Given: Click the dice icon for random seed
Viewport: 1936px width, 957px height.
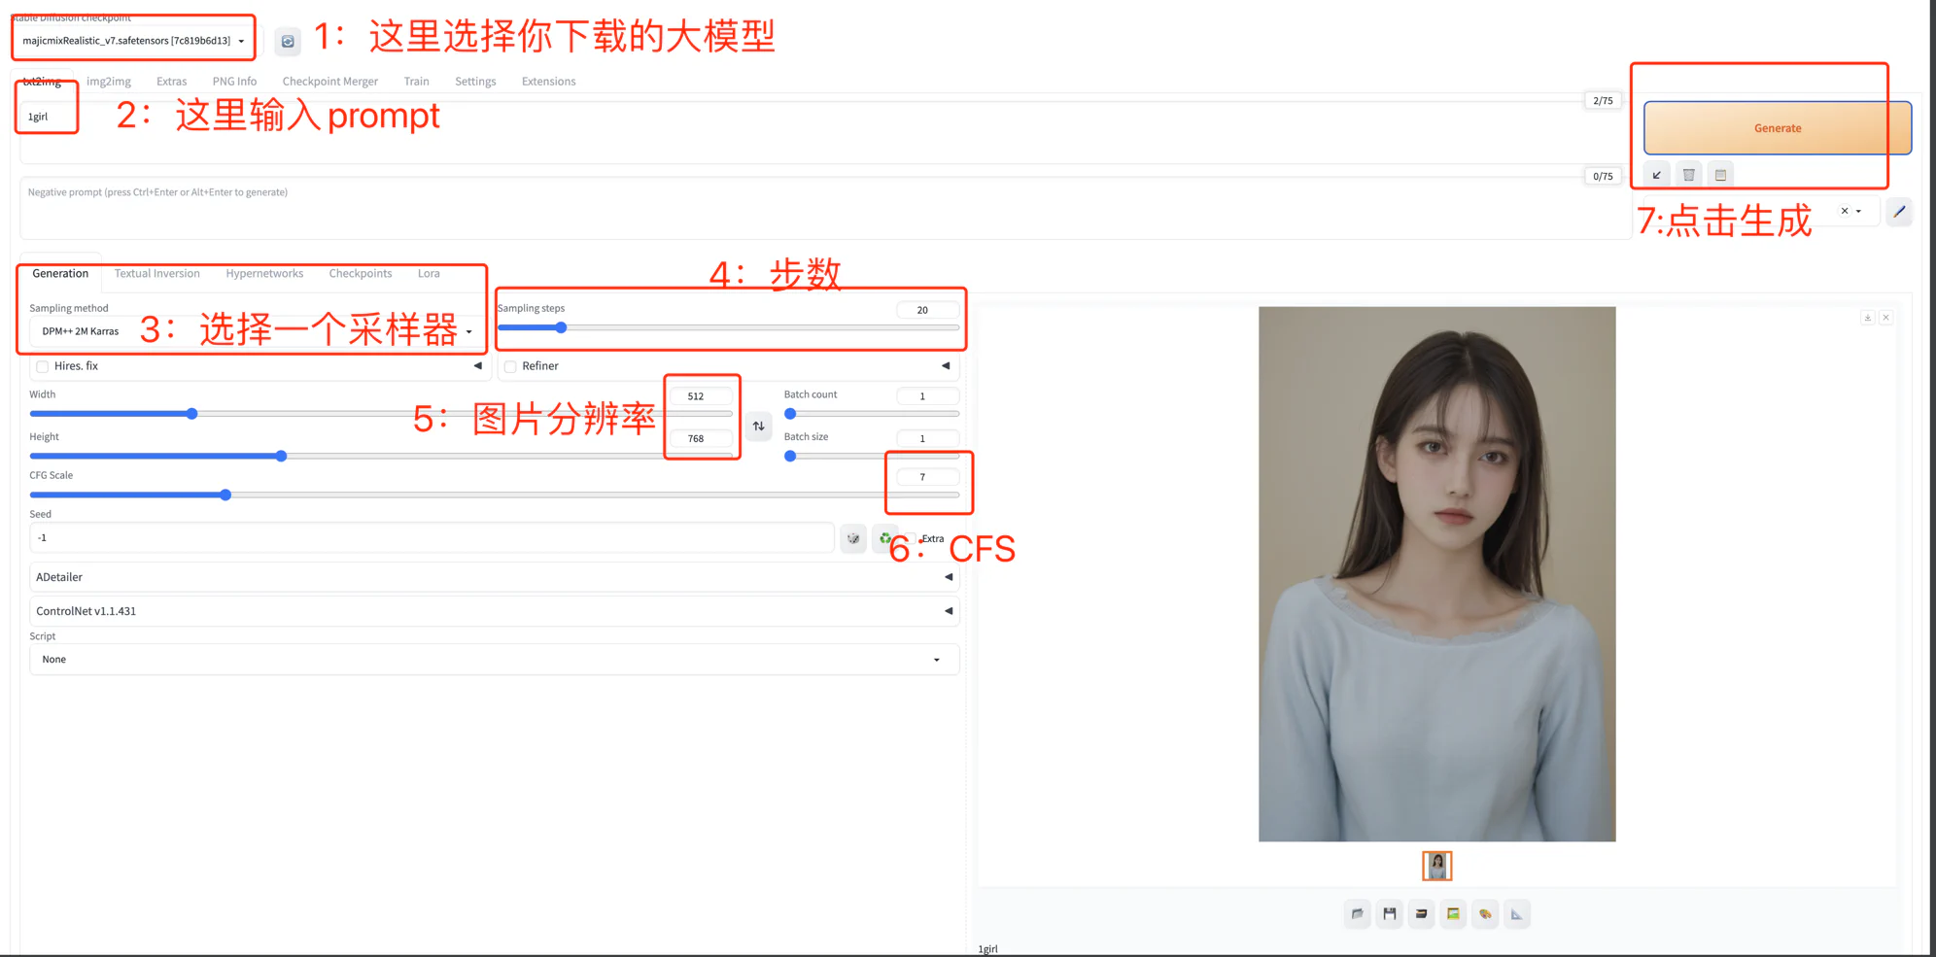Looking at the screenshot, I should tap(852, 538).
